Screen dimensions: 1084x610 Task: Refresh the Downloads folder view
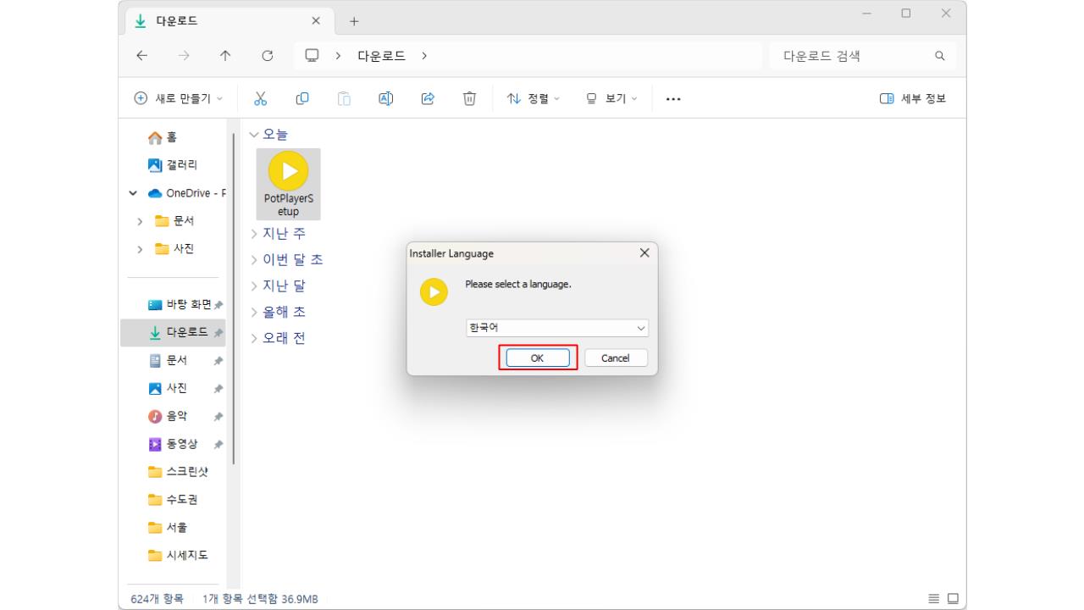point(268,55)
